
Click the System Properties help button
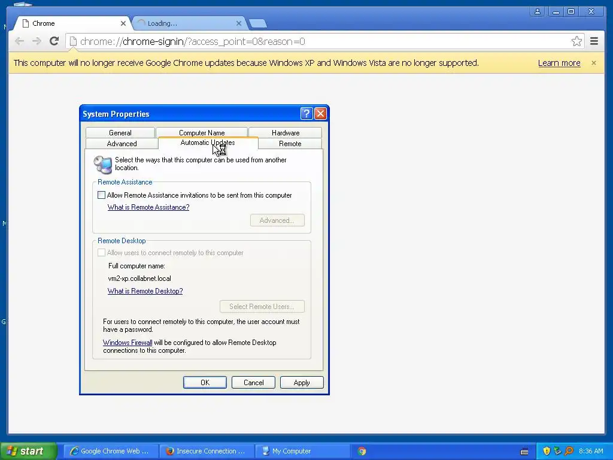point(306,113)
